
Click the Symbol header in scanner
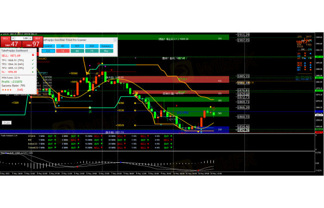tap(48, 46)
